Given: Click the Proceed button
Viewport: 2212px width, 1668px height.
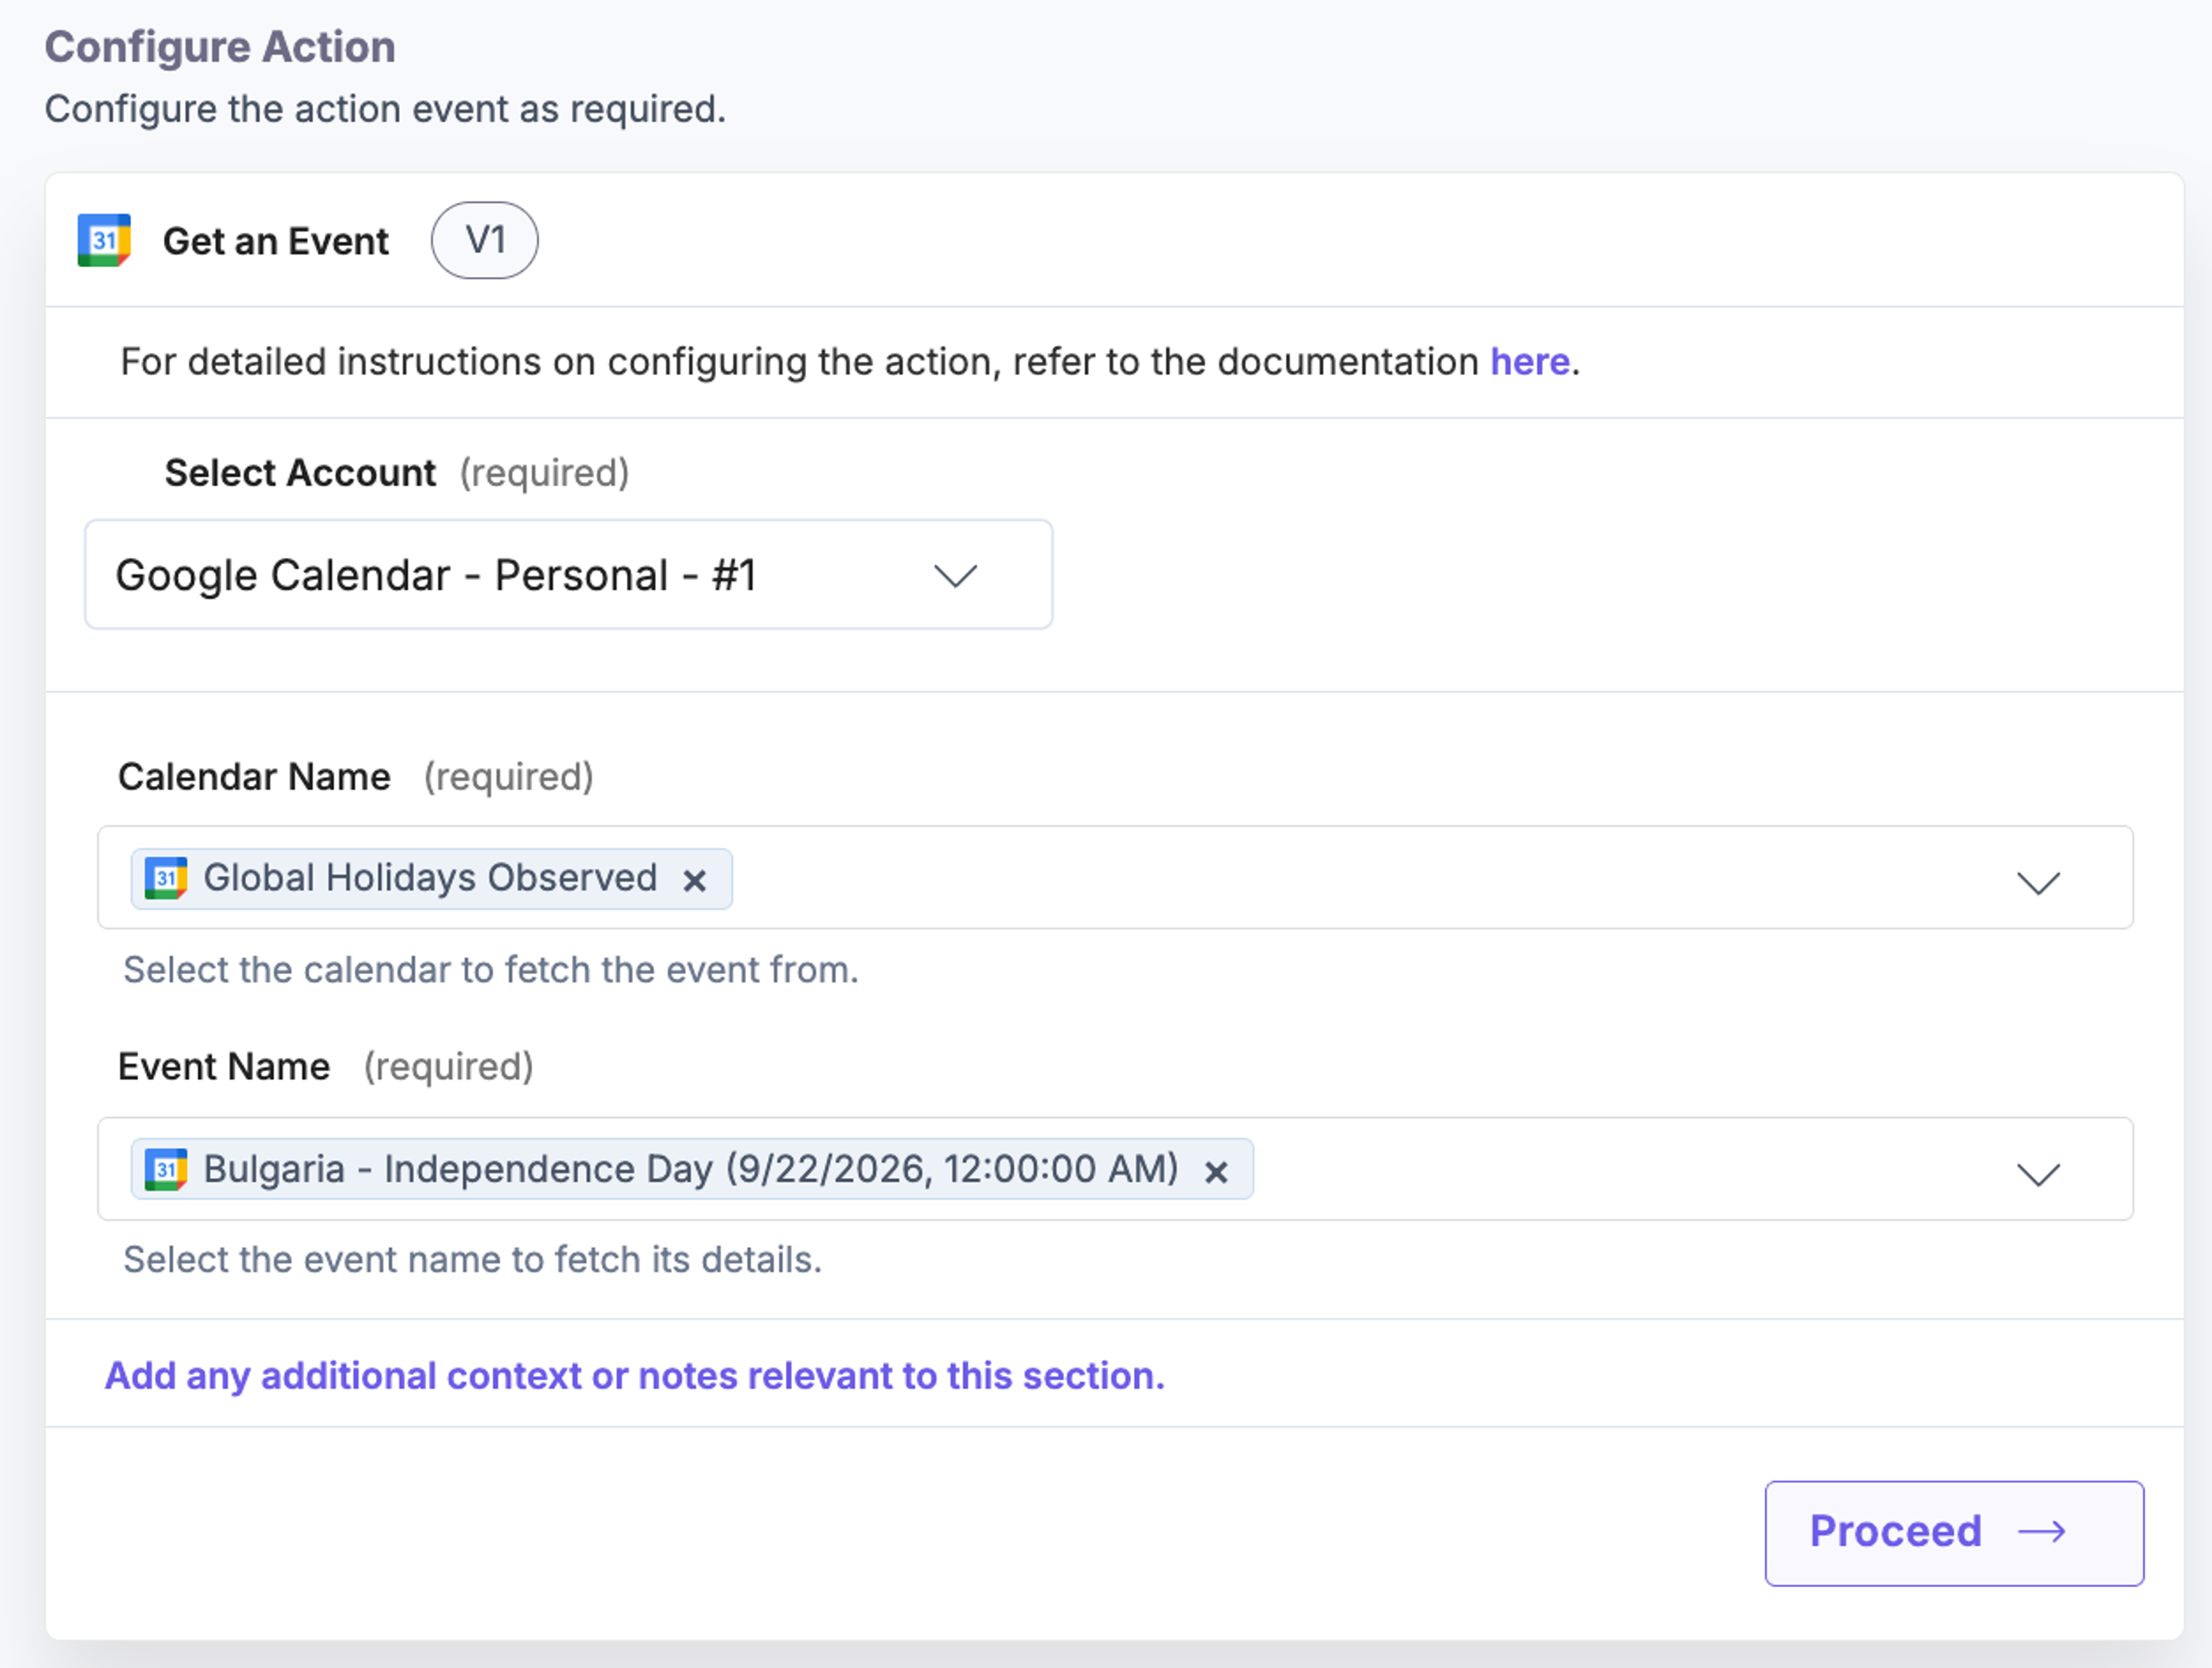Looking at the screenshot, I should [x=1954, y=1533].
